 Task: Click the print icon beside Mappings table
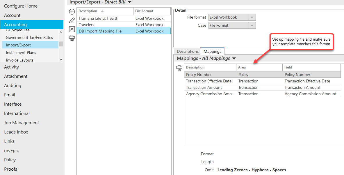pyautogui.click(x=179, y=68)
